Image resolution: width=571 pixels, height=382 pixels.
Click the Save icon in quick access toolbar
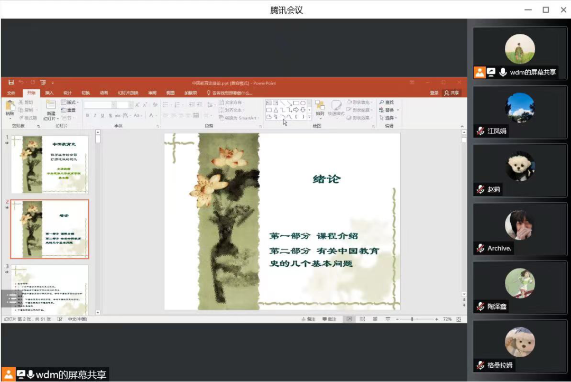(11, 82)
